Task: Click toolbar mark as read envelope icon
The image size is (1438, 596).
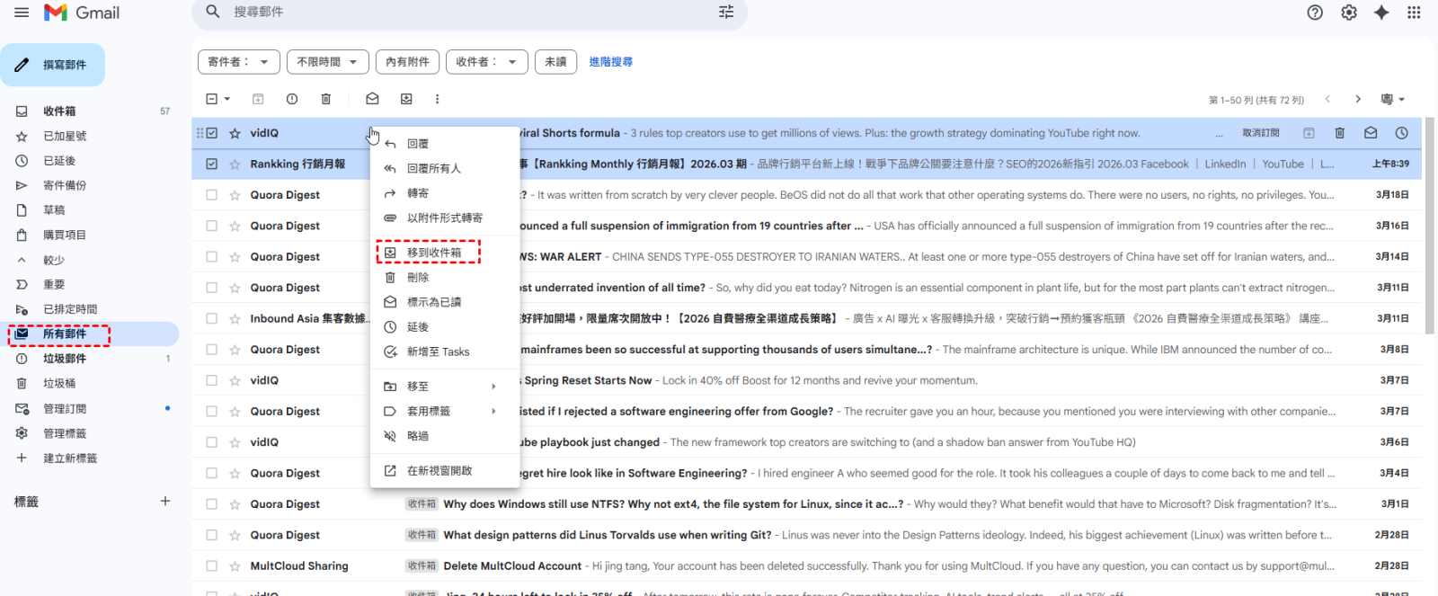Action: point(372,99)
